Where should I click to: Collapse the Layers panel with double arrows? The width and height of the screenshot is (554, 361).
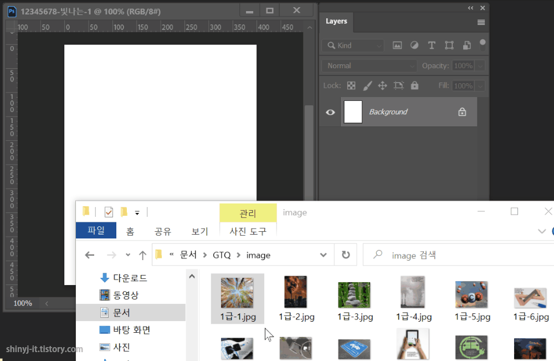pos(470,8)
